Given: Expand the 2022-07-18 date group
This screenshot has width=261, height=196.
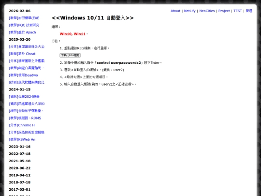Looking at the screenshot, I should [x=20, y=154].
